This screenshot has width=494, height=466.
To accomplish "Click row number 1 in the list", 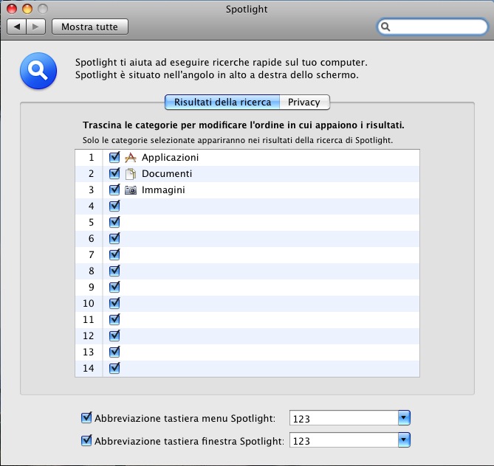I will tap(92, 157).
